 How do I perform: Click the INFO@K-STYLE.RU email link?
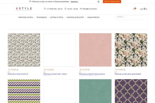[x=90, y=9]
